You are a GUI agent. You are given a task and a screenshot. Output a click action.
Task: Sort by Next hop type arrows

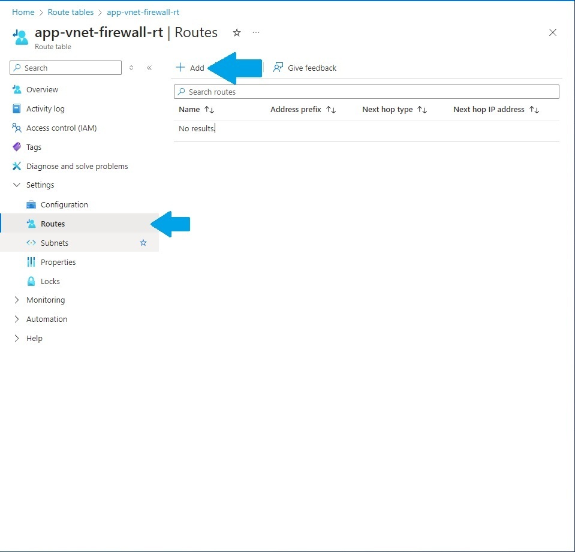(423, 110)
